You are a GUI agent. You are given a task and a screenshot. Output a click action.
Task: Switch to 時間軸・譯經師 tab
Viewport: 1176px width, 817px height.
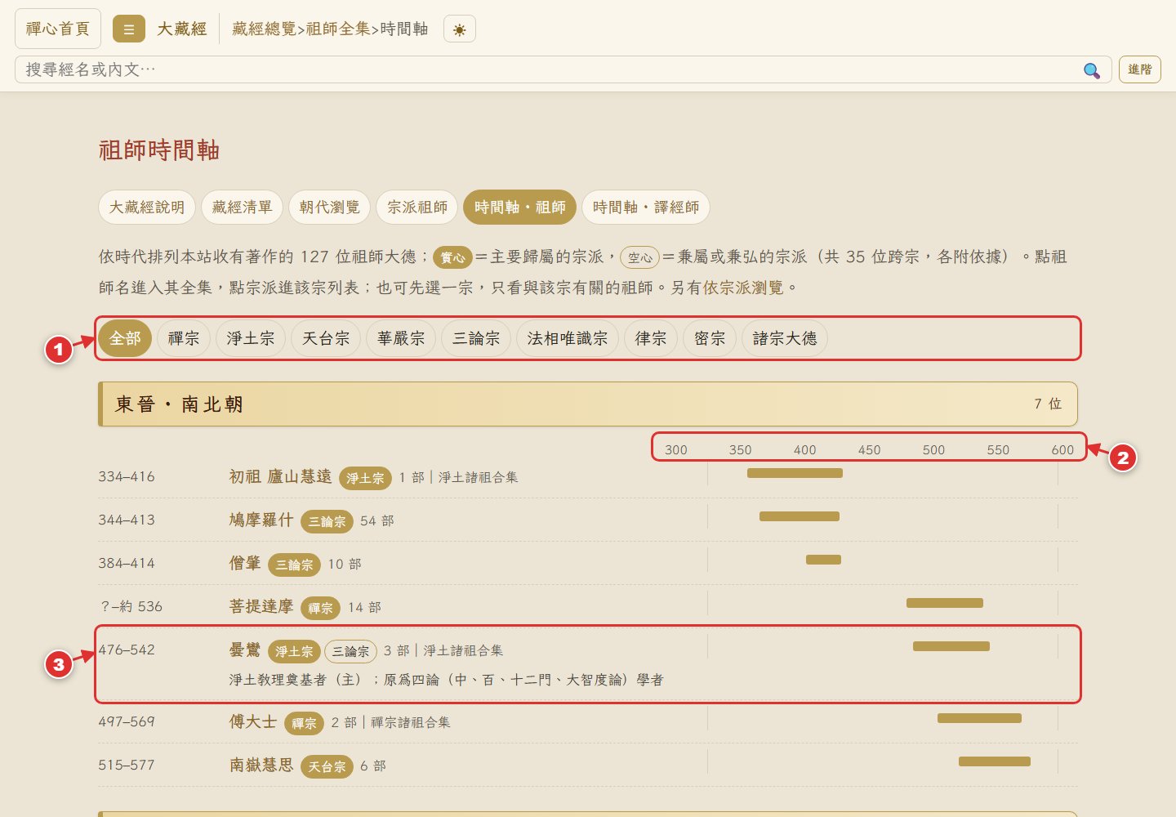[645, 208]
